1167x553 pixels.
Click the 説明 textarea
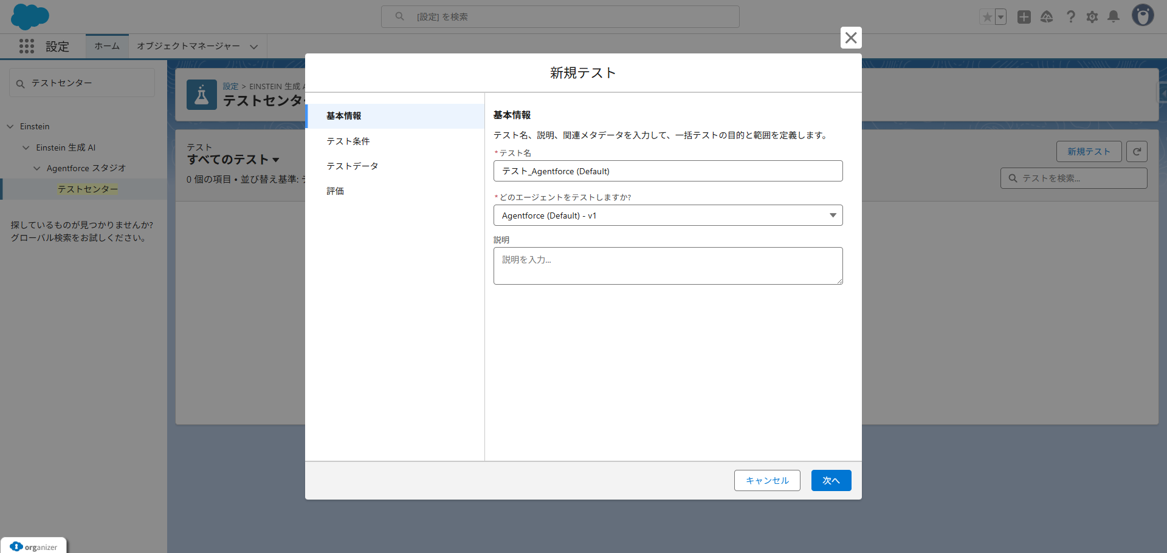(x=668, y=266)
